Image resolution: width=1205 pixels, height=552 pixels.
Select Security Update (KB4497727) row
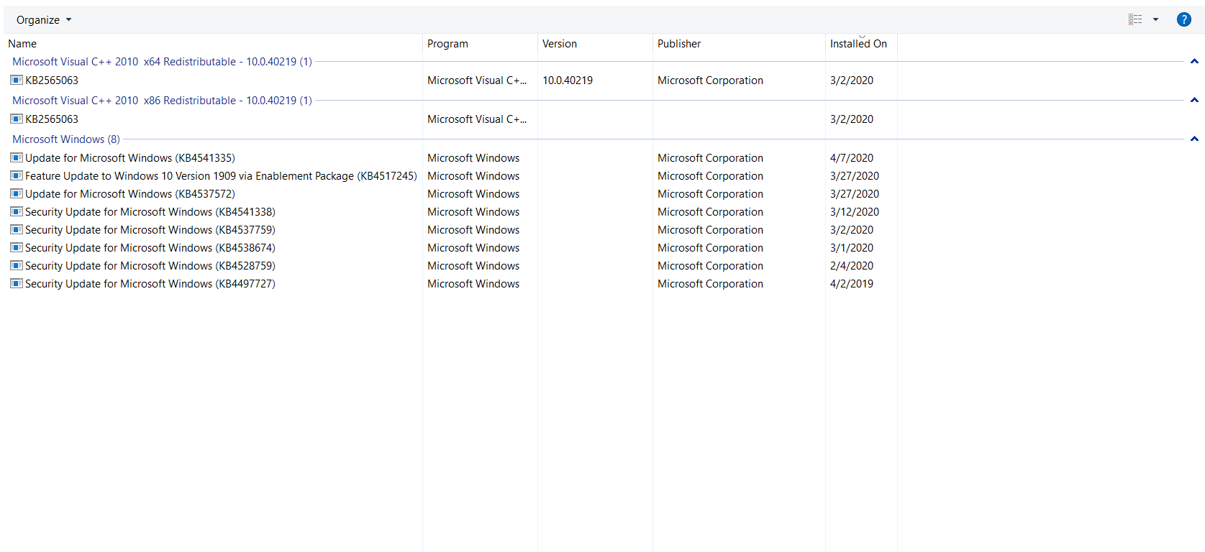[x=150, y=284]
